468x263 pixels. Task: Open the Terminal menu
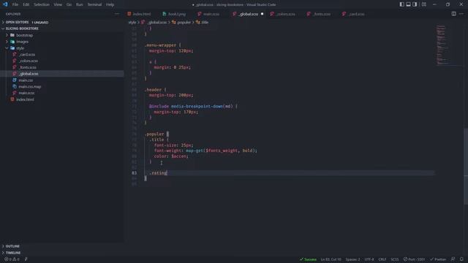pyautogui.click(x=94, y=4)
